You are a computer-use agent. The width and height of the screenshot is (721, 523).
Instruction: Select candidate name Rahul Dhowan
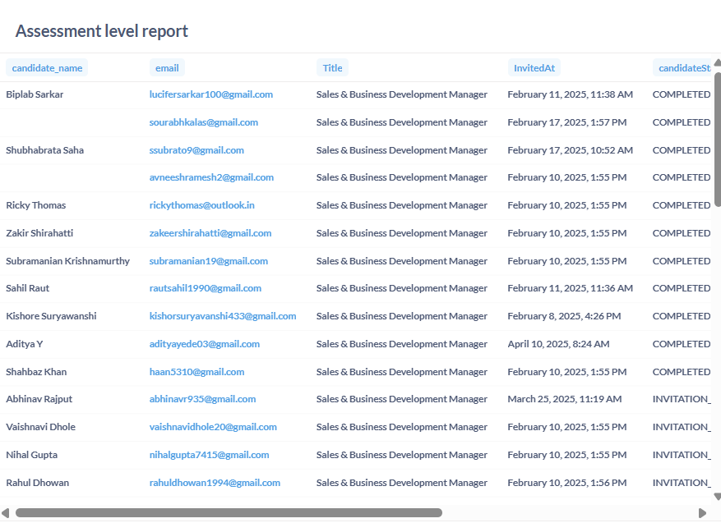click(38, 484)
